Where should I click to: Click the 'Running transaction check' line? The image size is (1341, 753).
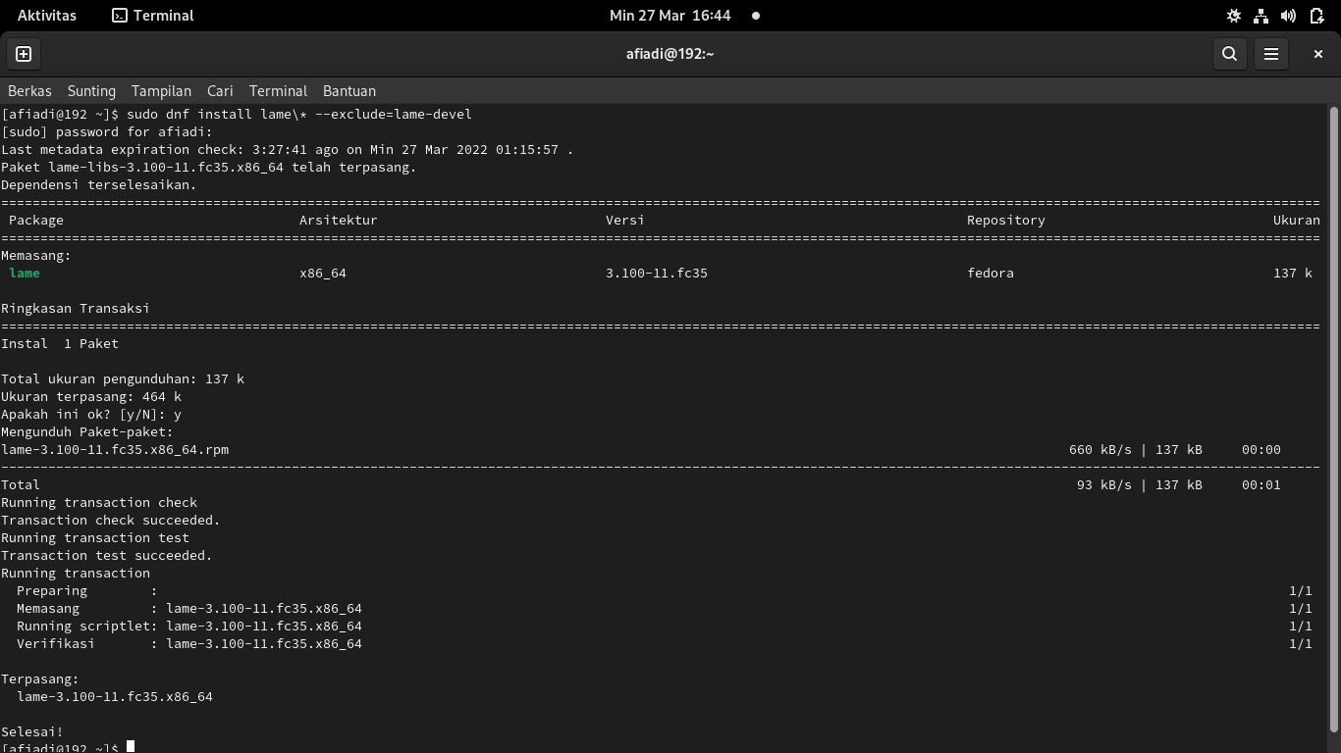click(99, 502)
